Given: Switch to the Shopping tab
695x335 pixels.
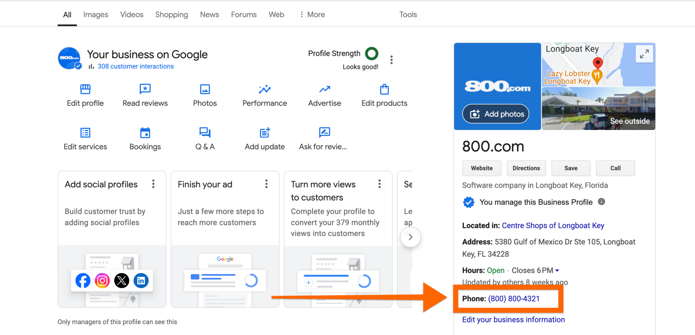Looking at the screenshot, I should click(x=172, y=15).
